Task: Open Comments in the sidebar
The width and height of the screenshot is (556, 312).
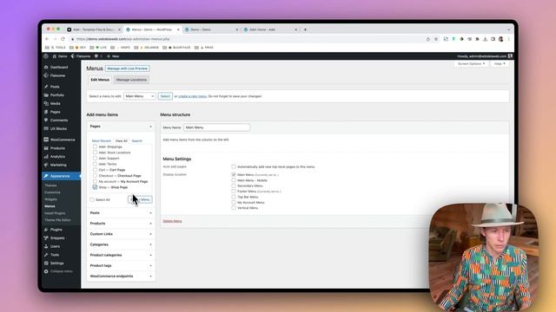Action: (x=58, y=120)
